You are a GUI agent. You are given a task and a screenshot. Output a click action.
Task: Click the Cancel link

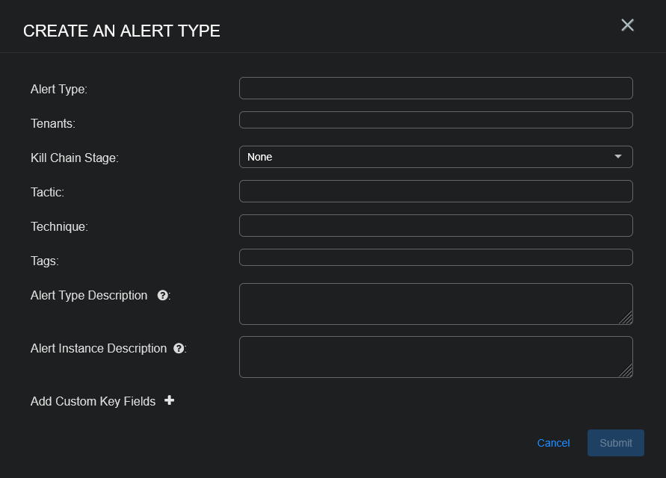[x=553, y=443]
